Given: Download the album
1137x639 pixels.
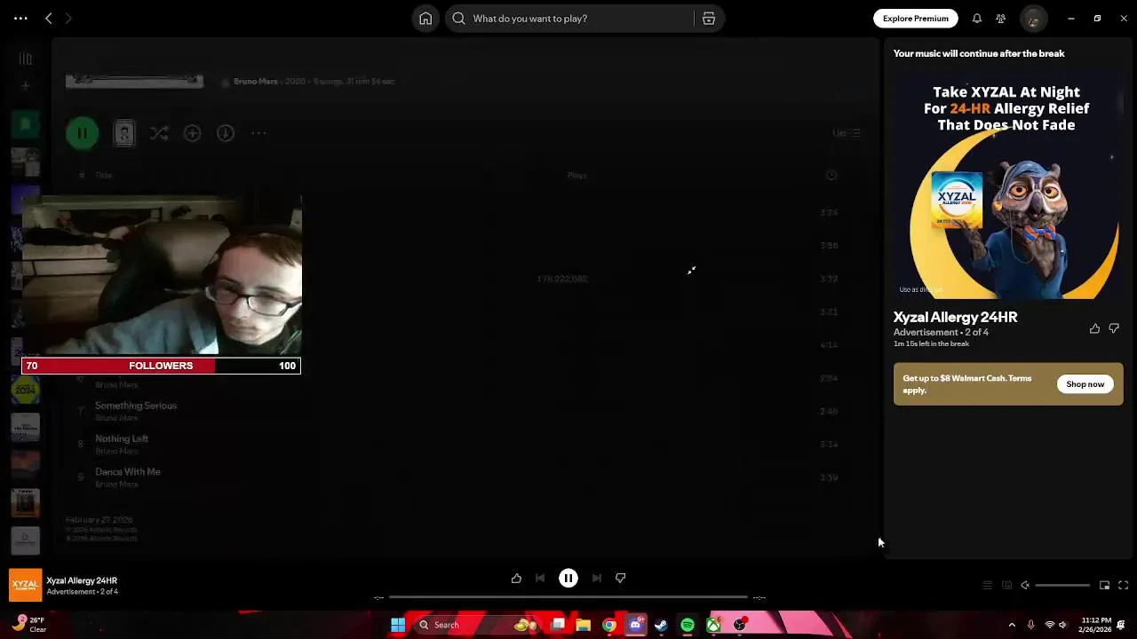Looking at the screenshot, I should coord(226,133).
